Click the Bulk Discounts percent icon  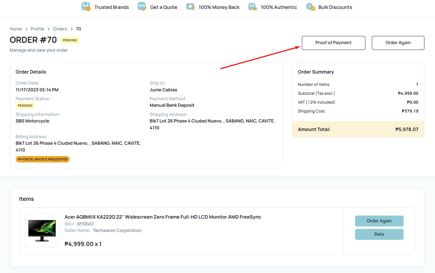[x=311, y=7]
